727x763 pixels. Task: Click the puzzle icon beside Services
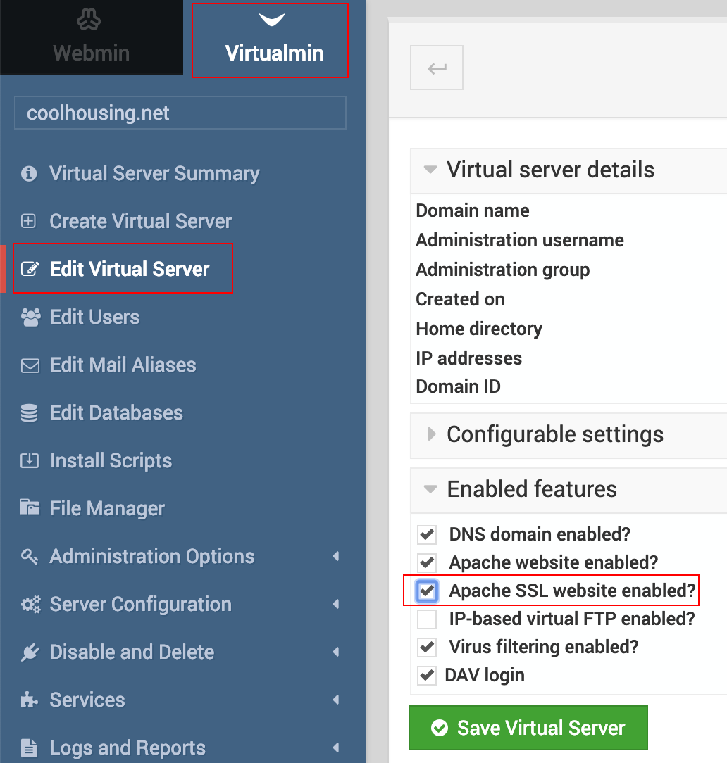pyautogui.click(x=29, y=700)
